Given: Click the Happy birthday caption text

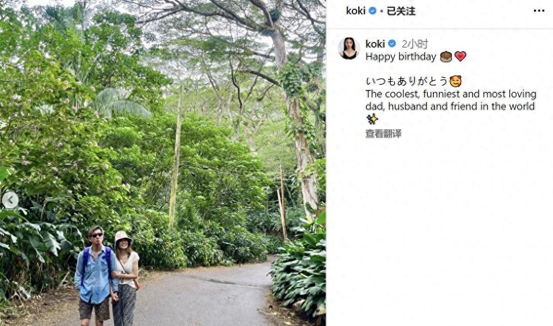Looking at the screenshot, I should [401, 57].
